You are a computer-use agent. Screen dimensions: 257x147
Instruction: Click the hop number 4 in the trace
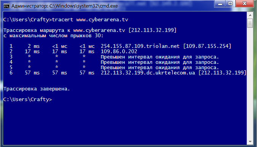(x=11, y=62)
